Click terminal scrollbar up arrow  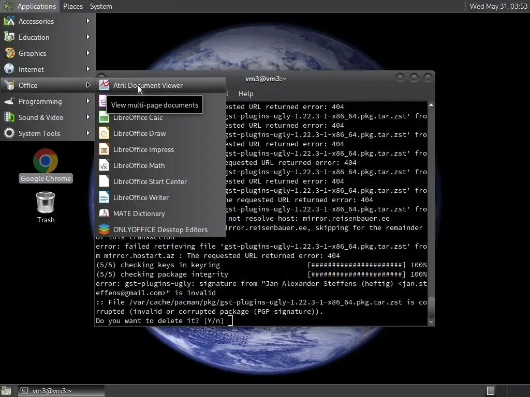pos(431,105)
